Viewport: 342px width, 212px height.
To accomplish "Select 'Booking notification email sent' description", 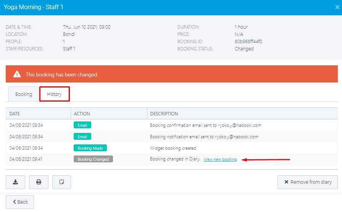I will pos(204,137).
